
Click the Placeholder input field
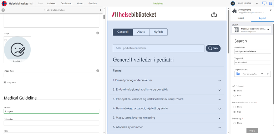pos(253,51)
